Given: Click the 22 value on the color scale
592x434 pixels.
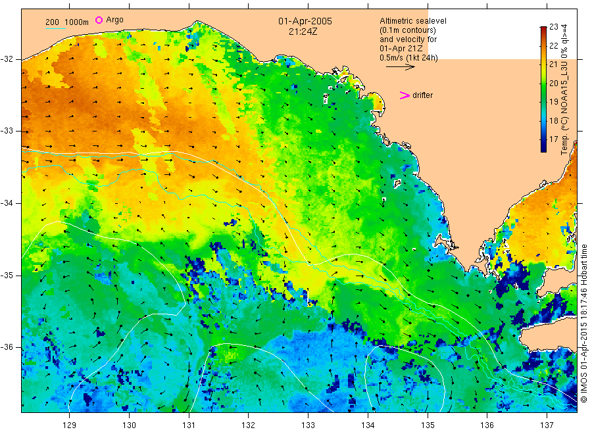Looking at the screenshot, I should (x=553, y=45).
